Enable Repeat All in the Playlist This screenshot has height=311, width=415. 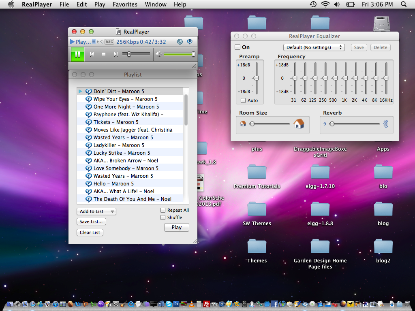163,210
